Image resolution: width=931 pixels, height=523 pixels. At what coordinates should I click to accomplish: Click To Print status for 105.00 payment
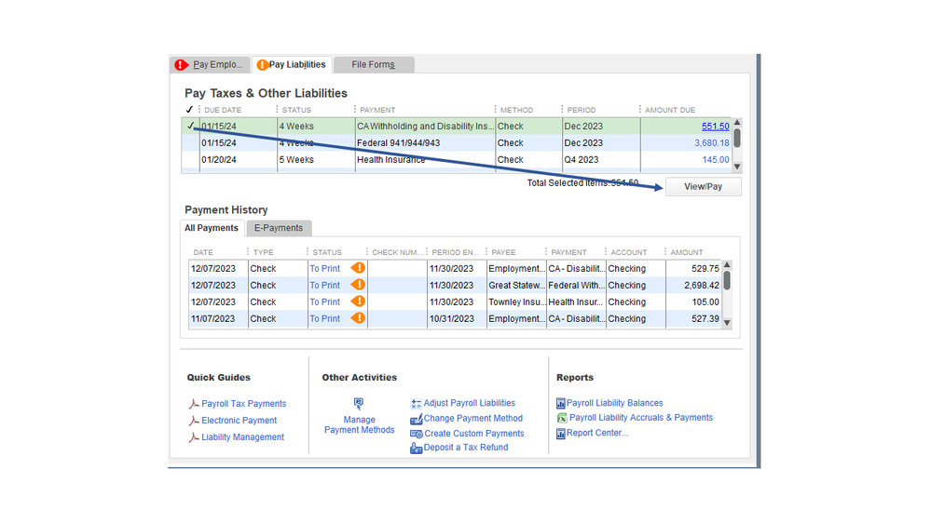click(x=325, y=302)
